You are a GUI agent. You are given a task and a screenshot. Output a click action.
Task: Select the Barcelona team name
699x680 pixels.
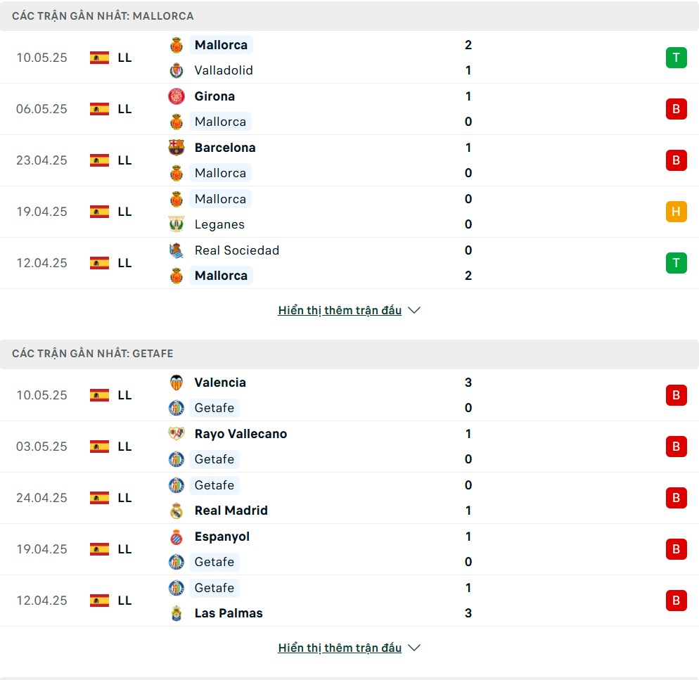(x=225, y=148)
